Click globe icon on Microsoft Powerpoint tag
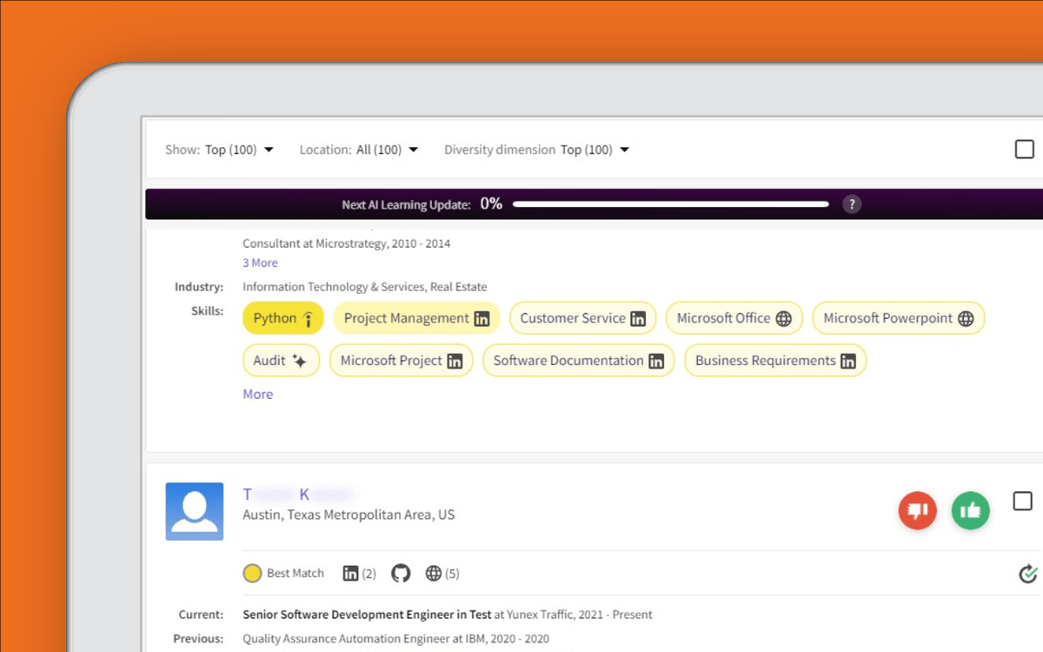Screen dimensions: 1043x652 (x=966, y=319)
